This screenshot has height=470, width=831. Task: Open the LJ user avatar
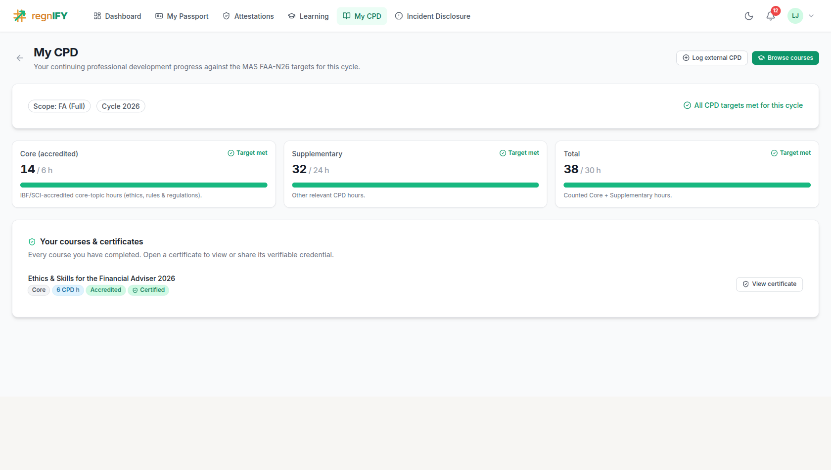(795, 16)
